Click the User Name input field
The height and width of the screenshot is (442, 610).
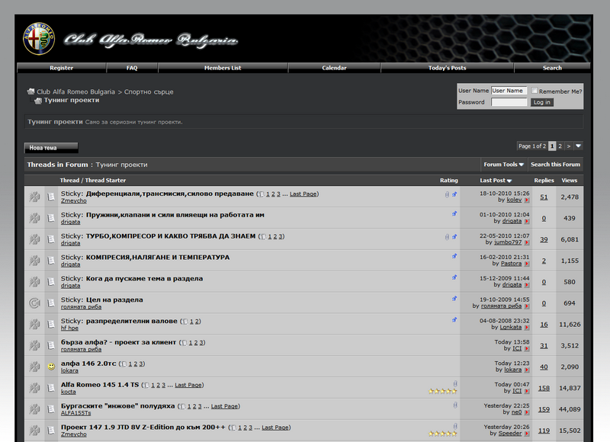pos(509,91)
